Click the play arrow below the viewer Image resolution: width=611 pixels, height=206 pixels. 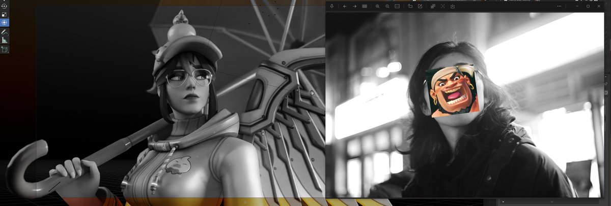[504, 202]
